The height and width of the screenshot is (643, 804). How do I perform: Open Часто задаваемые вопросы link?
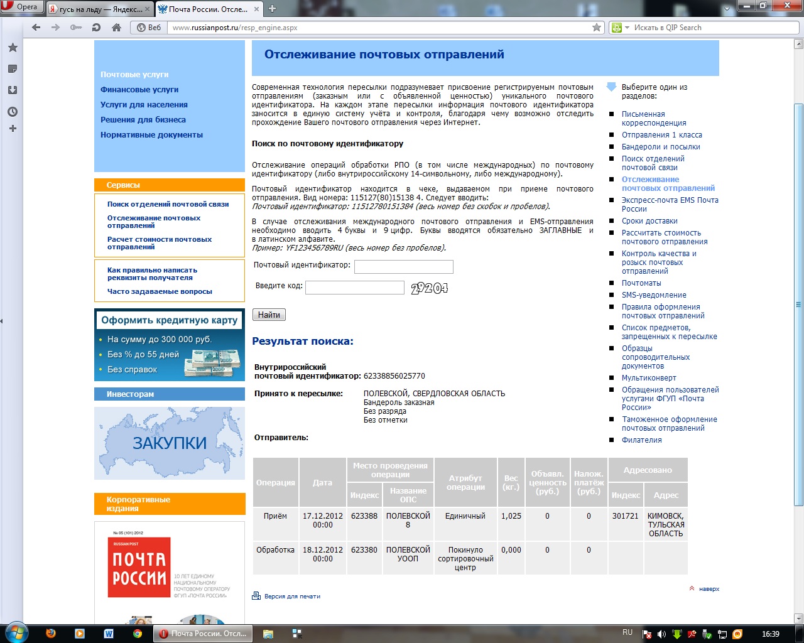(160, 291)
